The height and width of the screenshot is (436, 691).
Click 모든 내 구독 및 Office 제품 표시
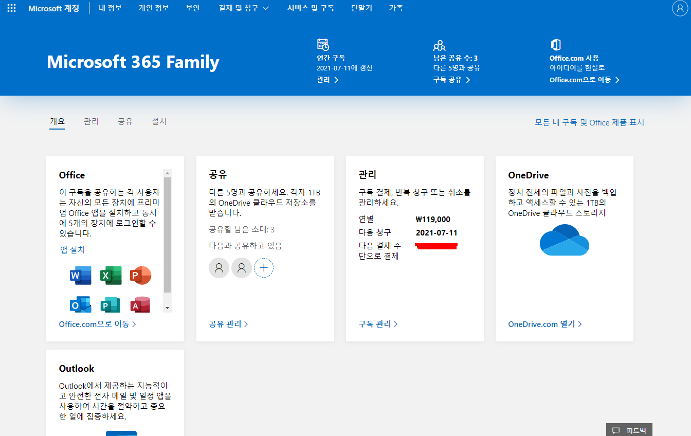coord(590,122)
